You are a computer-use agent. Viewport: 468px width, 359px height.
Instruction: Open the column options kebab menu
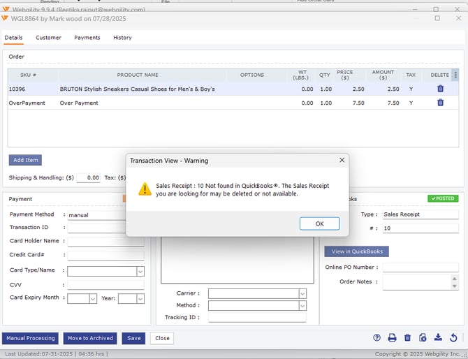coord(455,75)
